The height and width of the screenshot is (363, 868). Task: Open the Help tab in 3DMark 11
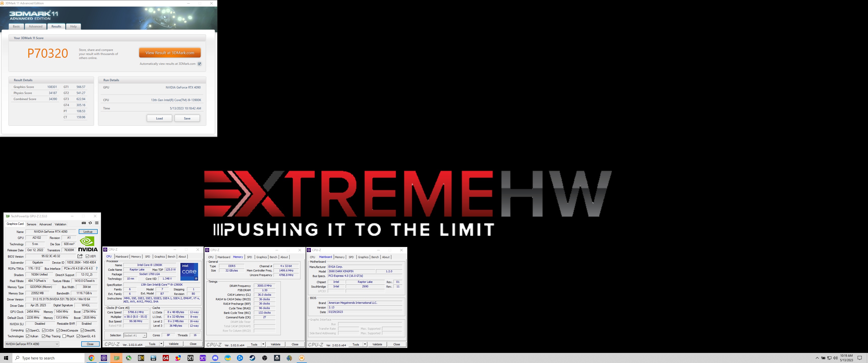pos(73,26)
